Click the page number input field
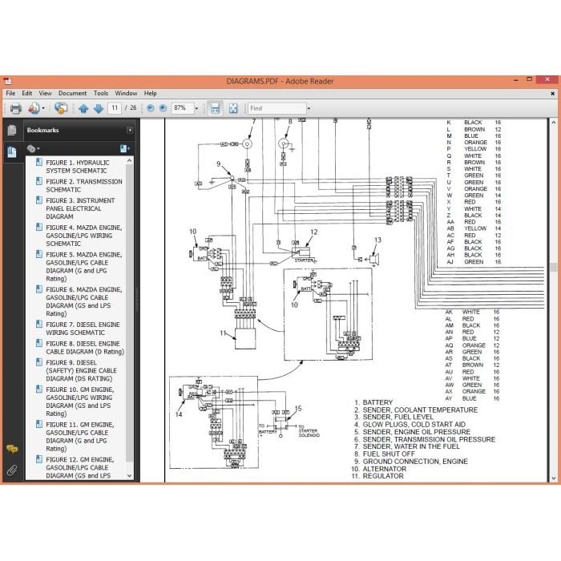The height and width of the screenshot is (561, 561). tap(115, 108)
